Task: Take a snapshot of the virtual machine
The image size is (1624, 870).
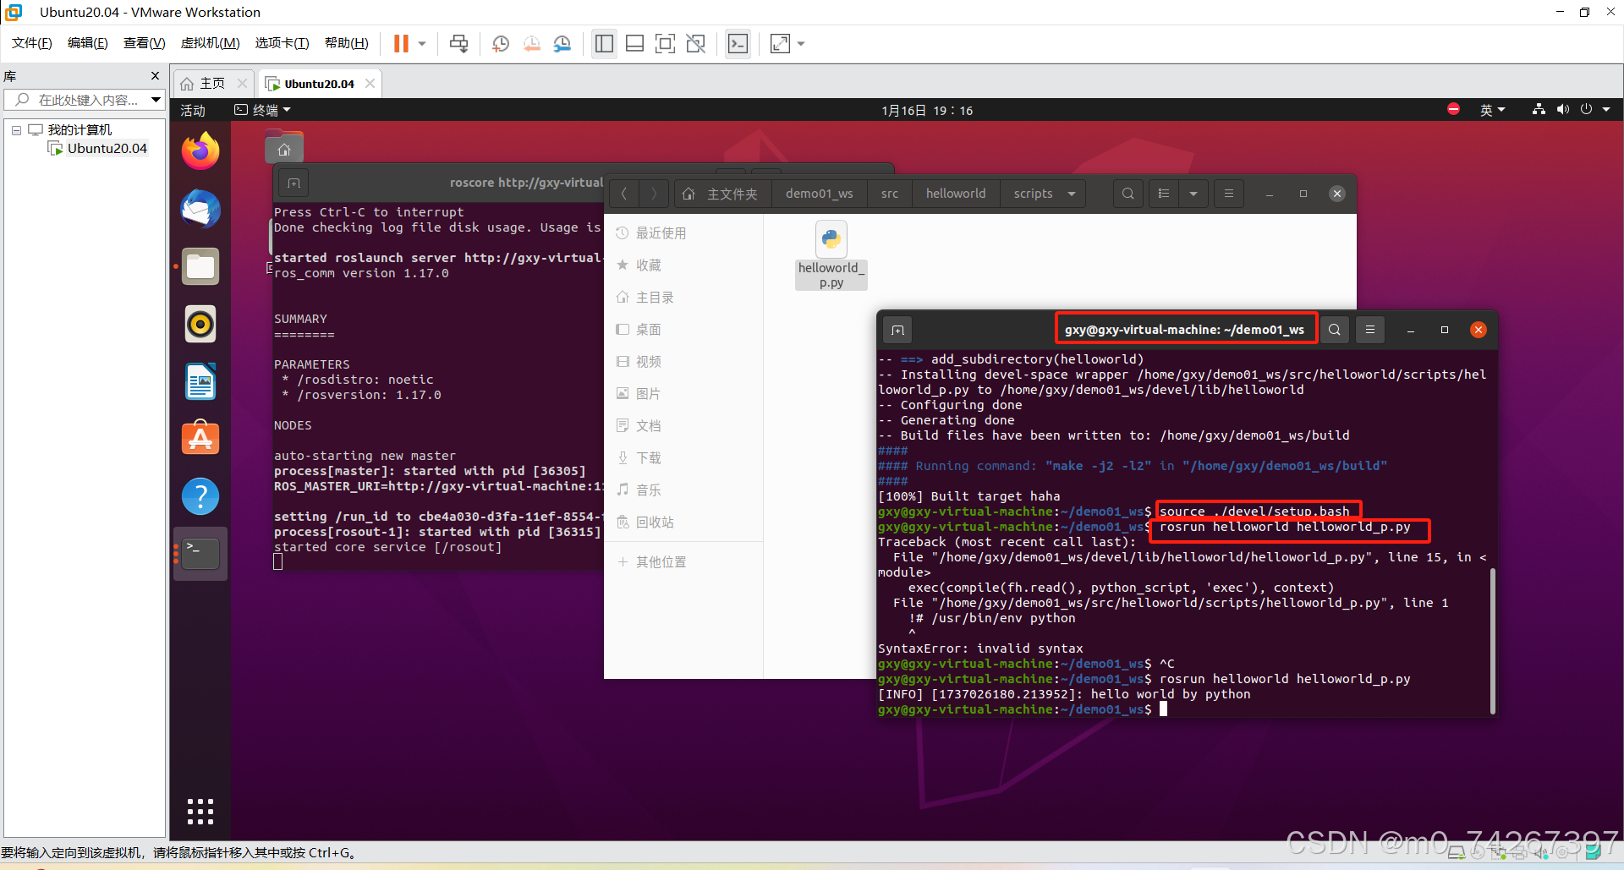Action: 501,43
